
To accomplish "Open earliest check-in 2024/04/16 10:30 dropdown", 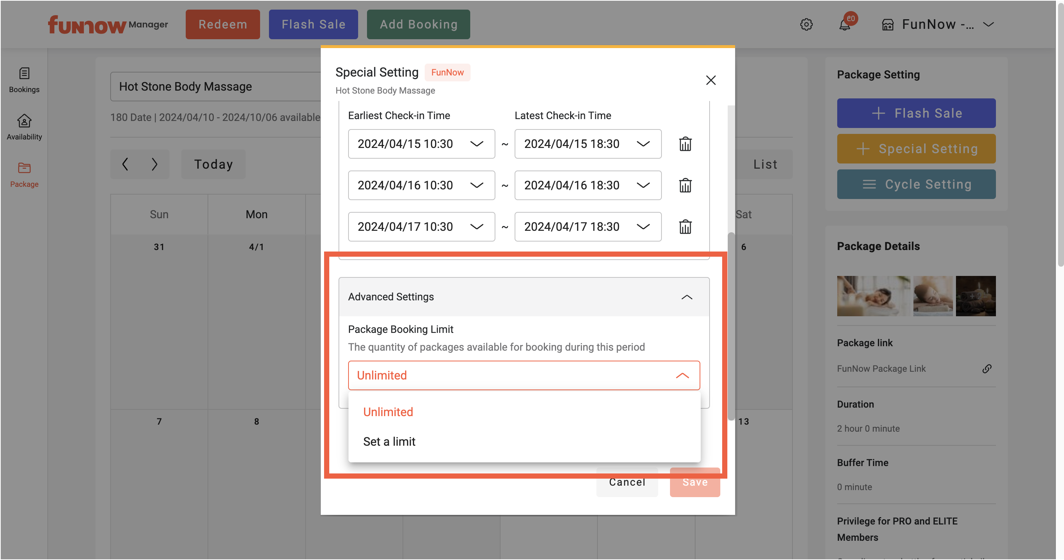I will pyautogui.click(x=421, y=185).
